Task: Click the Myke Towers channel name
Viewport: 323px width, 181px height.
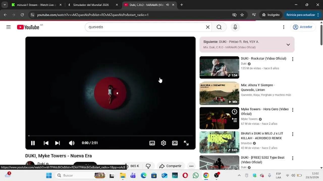Action: tap(249, 119)
